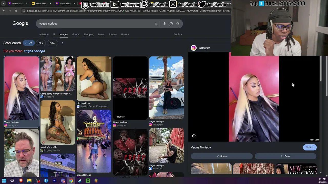Open the man with glasses image result
This screenshot has height=184, width=328.
point(21,153)
